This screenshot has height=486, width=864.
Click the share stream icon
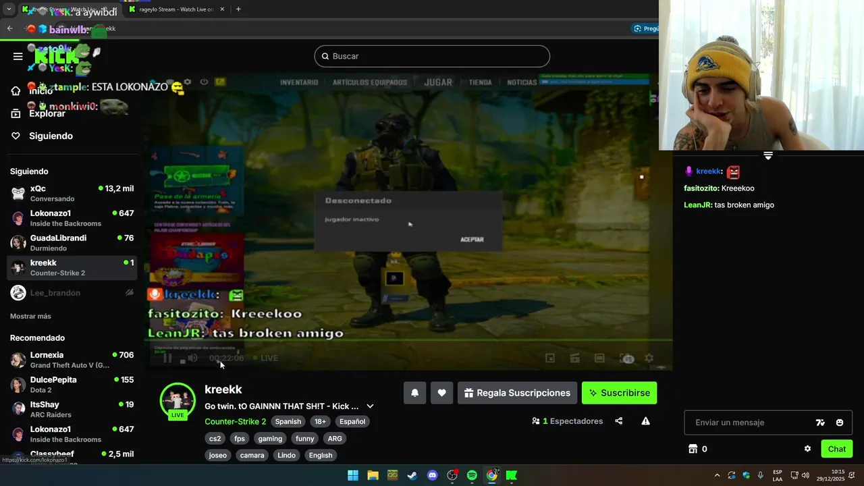click(619, 421)
